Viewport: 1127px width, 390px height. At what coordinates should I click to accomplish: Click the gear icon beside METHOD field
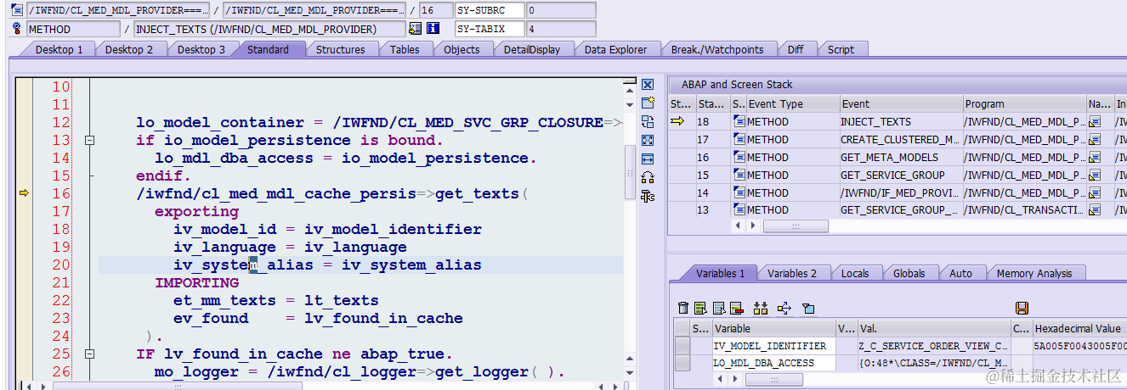[x=17, y=29]
